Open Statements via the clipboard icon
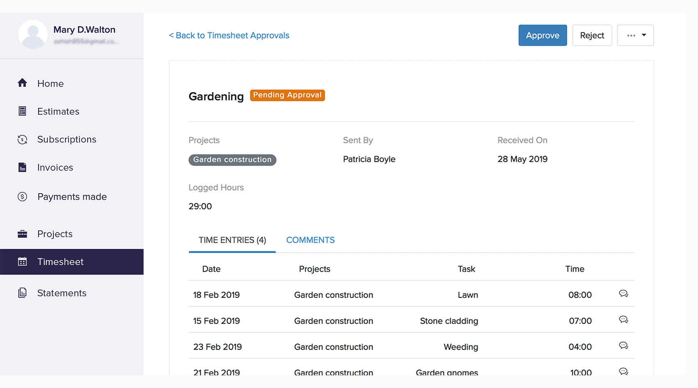Viewport: 698px width, 388px height. click(23, 293)
